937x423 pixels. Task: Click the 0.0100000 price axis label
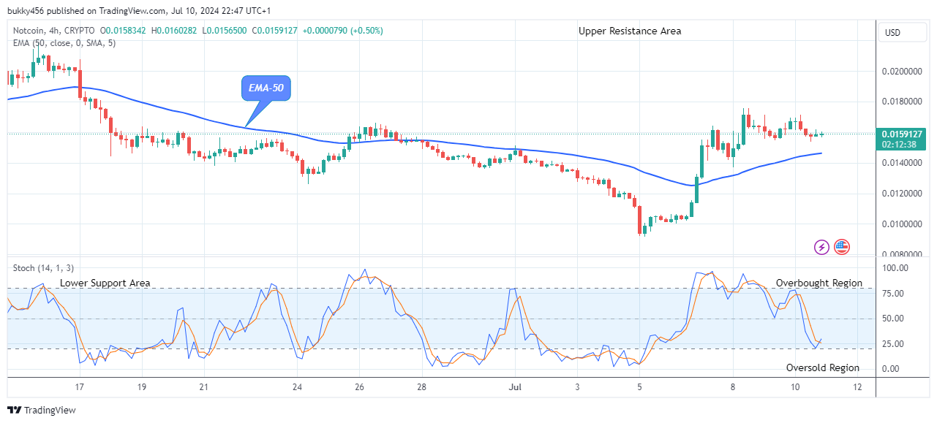pyautogui.click(x=903, y=224)
